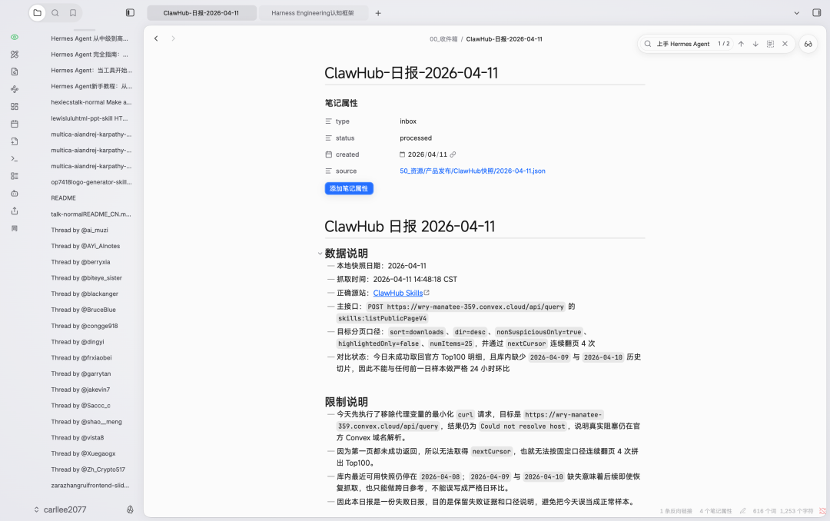Click 4 个笔记属性 in status bar
830x521 pixels.
(x=715, y=511)
